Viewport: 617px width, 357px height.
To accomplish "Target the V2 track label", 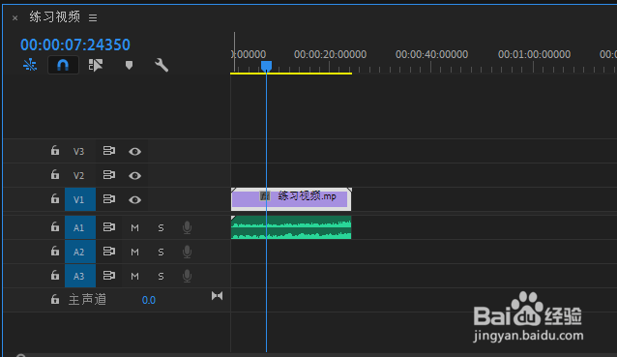I will [78, 175].
